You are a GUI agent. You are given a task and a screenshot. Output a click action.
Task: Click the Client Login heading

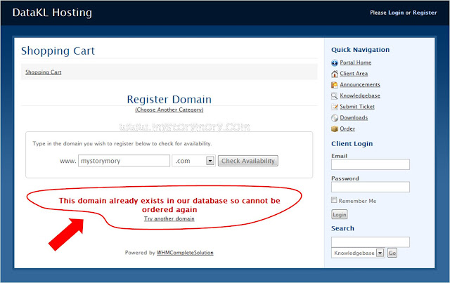point(352,144)
